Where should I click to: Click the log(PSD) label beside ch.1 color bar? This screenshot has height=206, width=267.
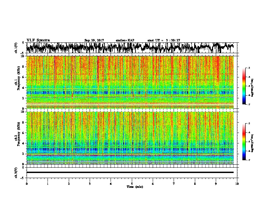tap(253, 88)
